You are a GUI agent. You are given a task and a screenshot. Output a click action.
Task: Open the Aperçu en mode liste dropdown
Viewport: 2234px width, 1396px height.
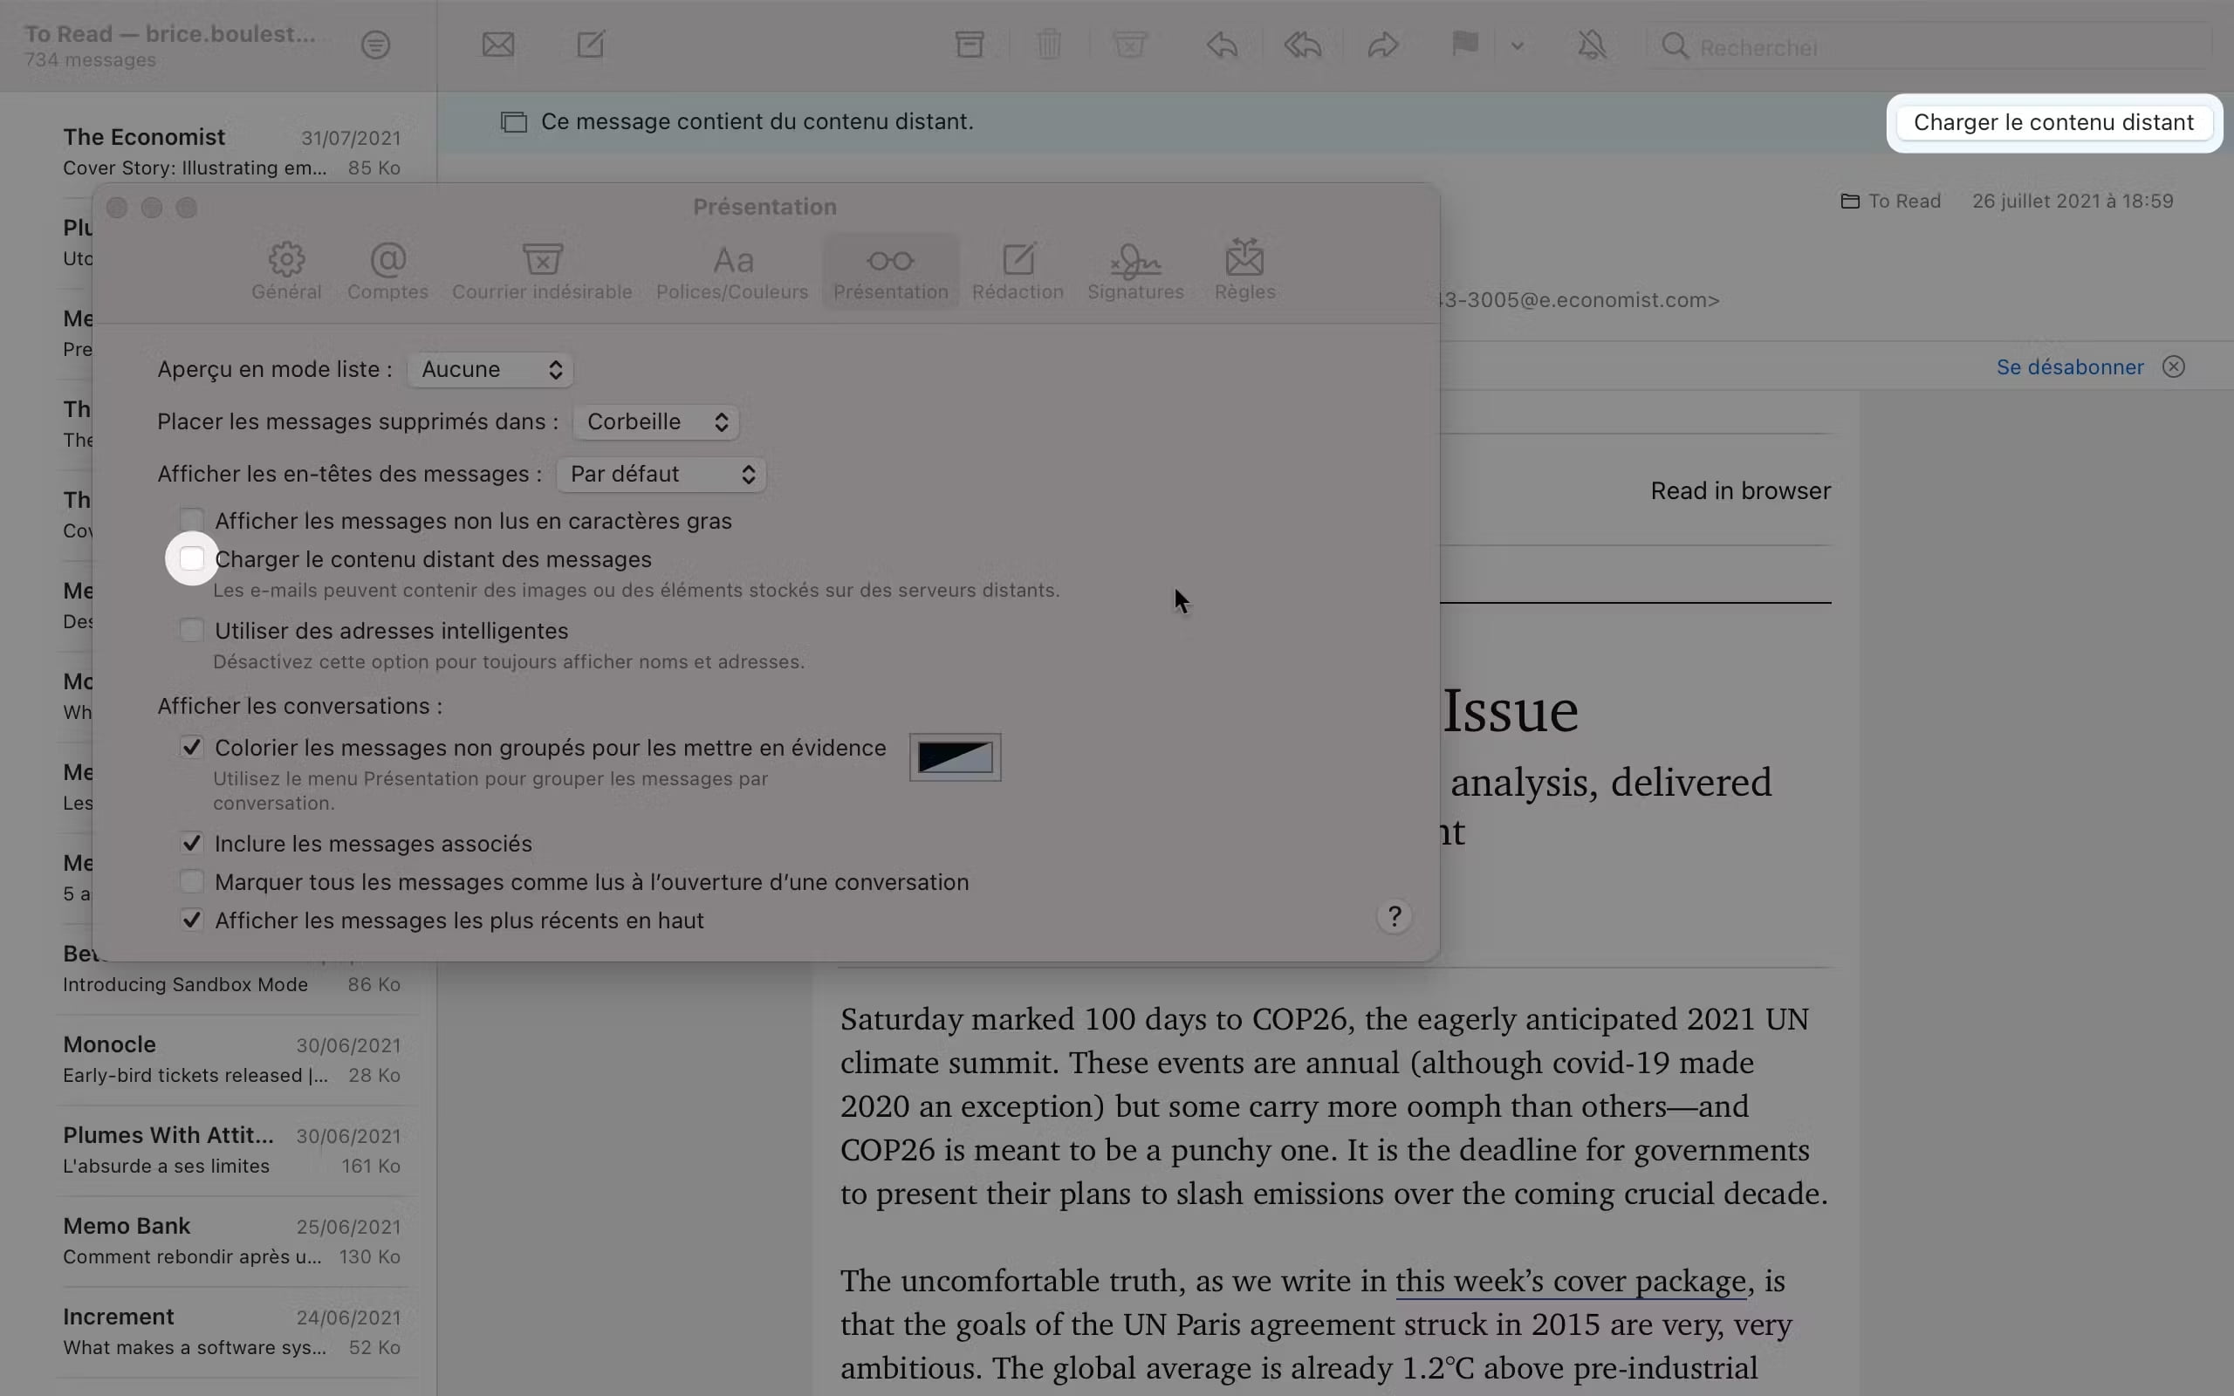click(490, 369)
